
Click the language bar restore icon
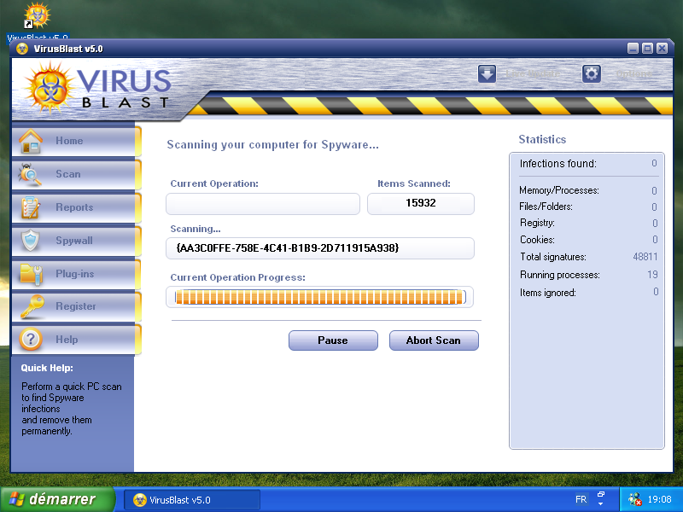coord(601,494)
